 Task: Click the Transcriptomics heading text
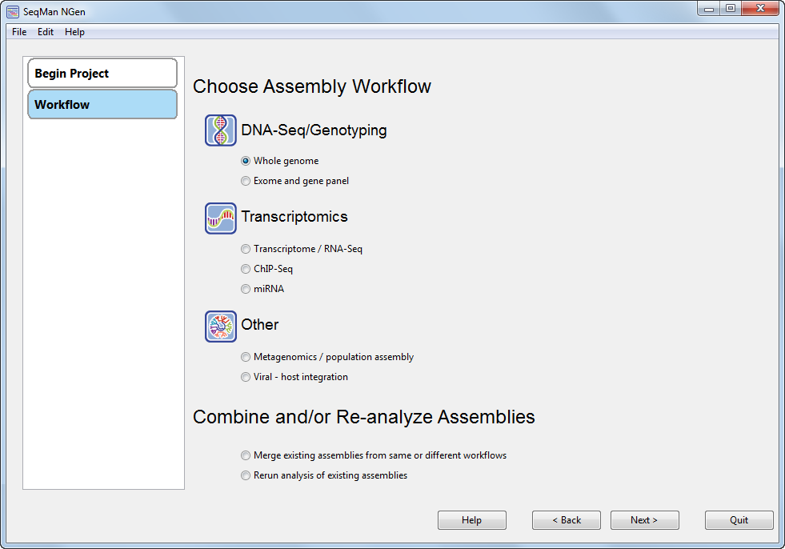[x=294, y=216]
